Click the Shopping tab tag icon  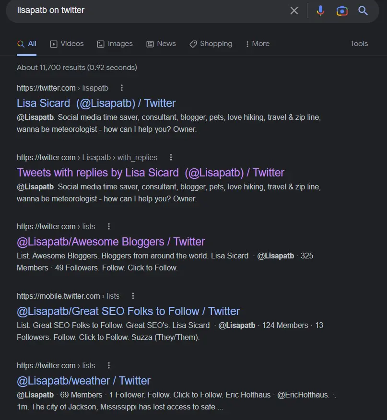[x=193, y=44]
